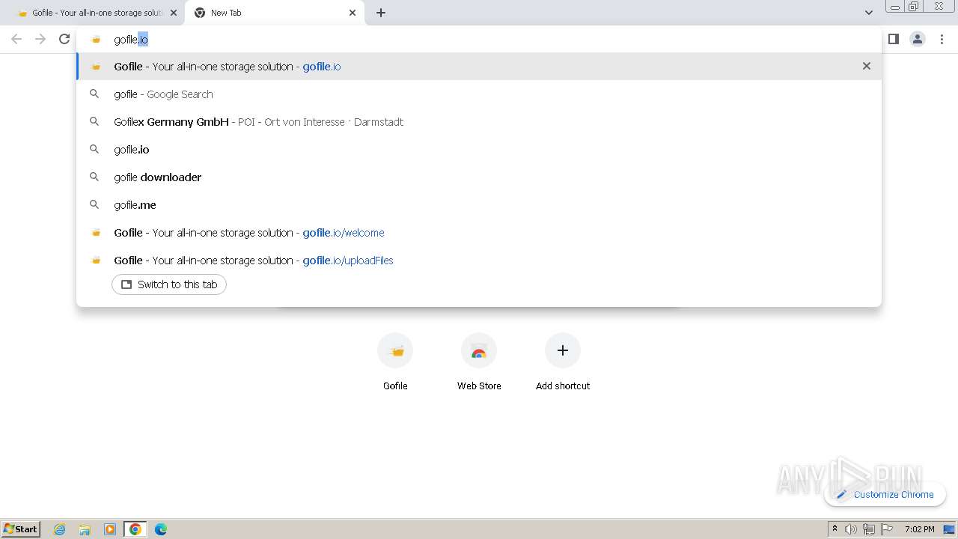Close the Gofile tab
This screenshot has width=958, height=539.
(174, 13)
